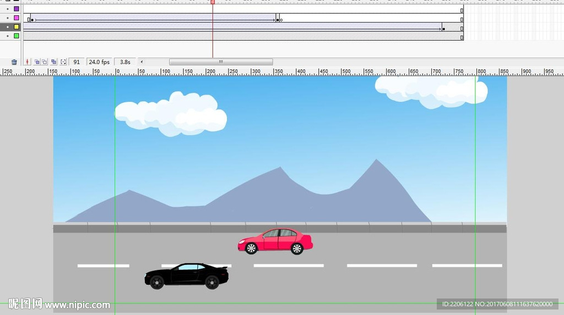Viewport: 564px width, 315px height.
Task: Select the black car on the stage
Action: pos(186,276)
